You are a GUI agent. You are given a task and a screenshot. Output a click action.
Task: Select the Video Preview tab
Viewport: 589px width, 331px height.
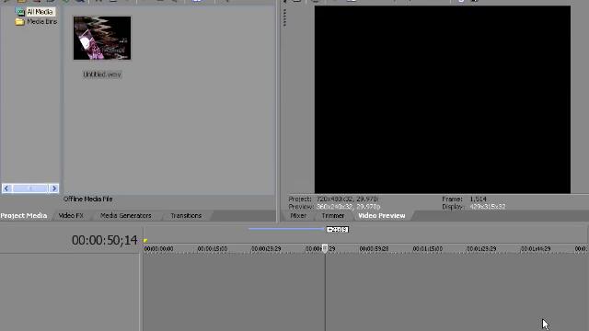[x=382, y=216]
